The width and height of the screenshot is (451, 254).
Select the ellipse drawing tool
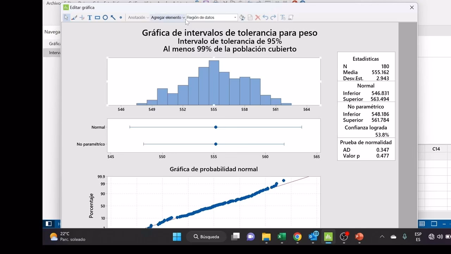pos(105,17)
